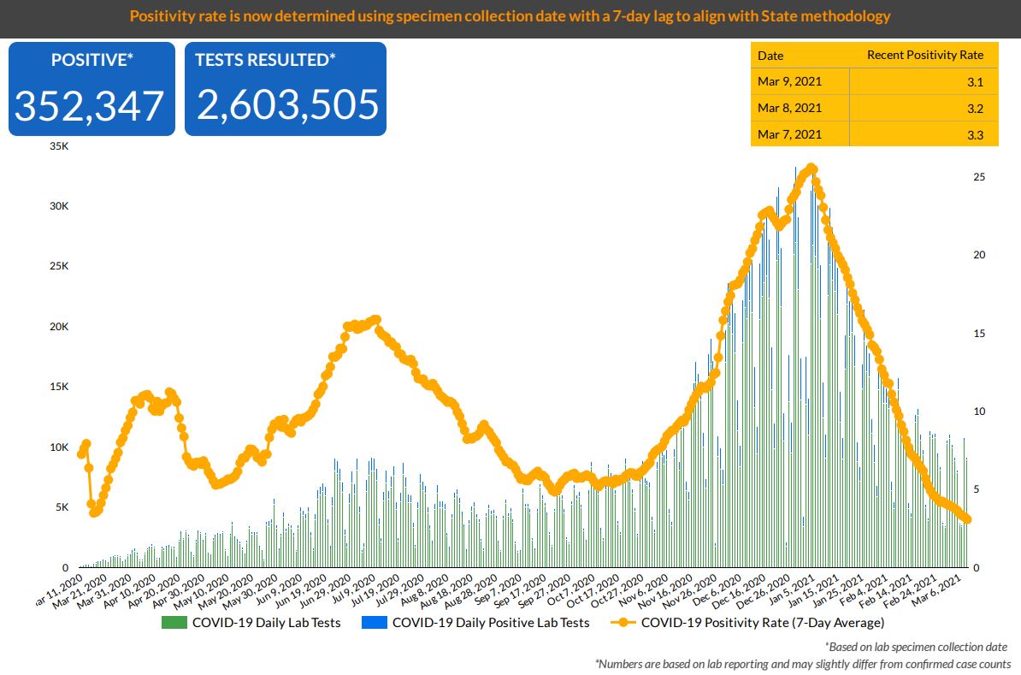This screenshot has width=1021, height=675.
Task: Click the highest peak point of the positivity line
Action: (812, 169)
